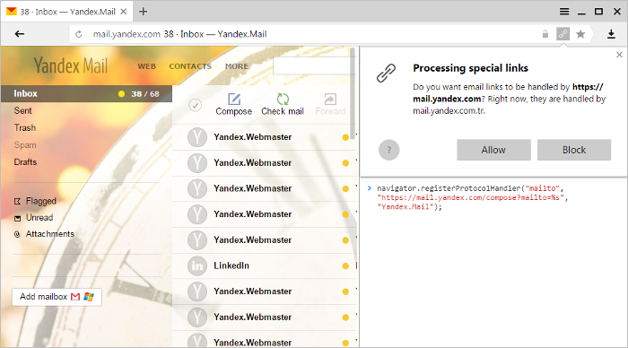628x348 pixels.
Task: Open the browser hamburger menu
Action: pos(564,12)
